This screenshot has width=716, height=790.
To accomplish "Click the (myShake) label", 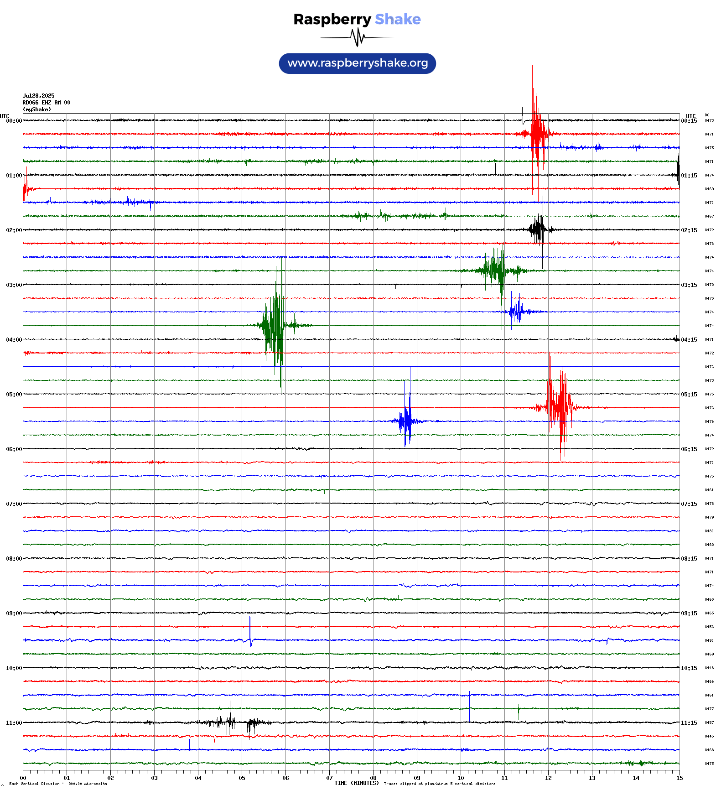I will (x=37, y=109).
